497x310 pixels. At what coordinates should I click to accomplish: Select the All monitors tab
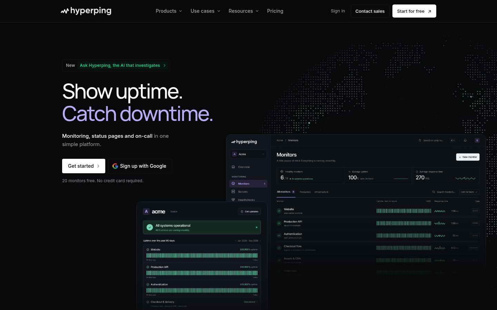click(286, 192)
